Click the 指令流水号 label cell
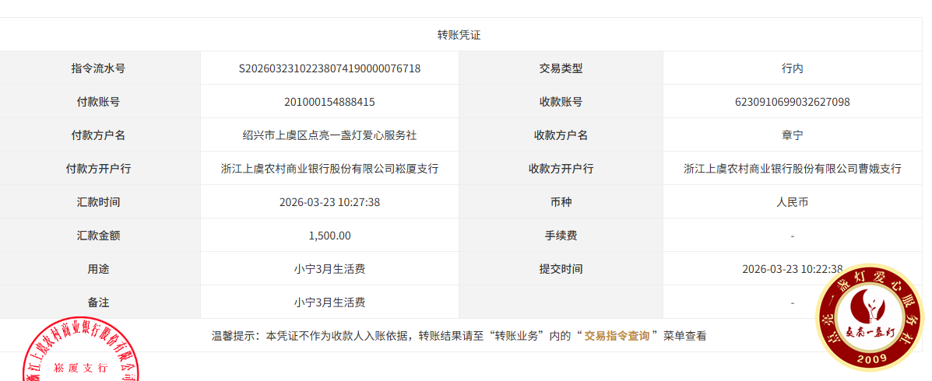Image resolution: width=932 pixels, height=381 pixels. click(x=98, y=68)
